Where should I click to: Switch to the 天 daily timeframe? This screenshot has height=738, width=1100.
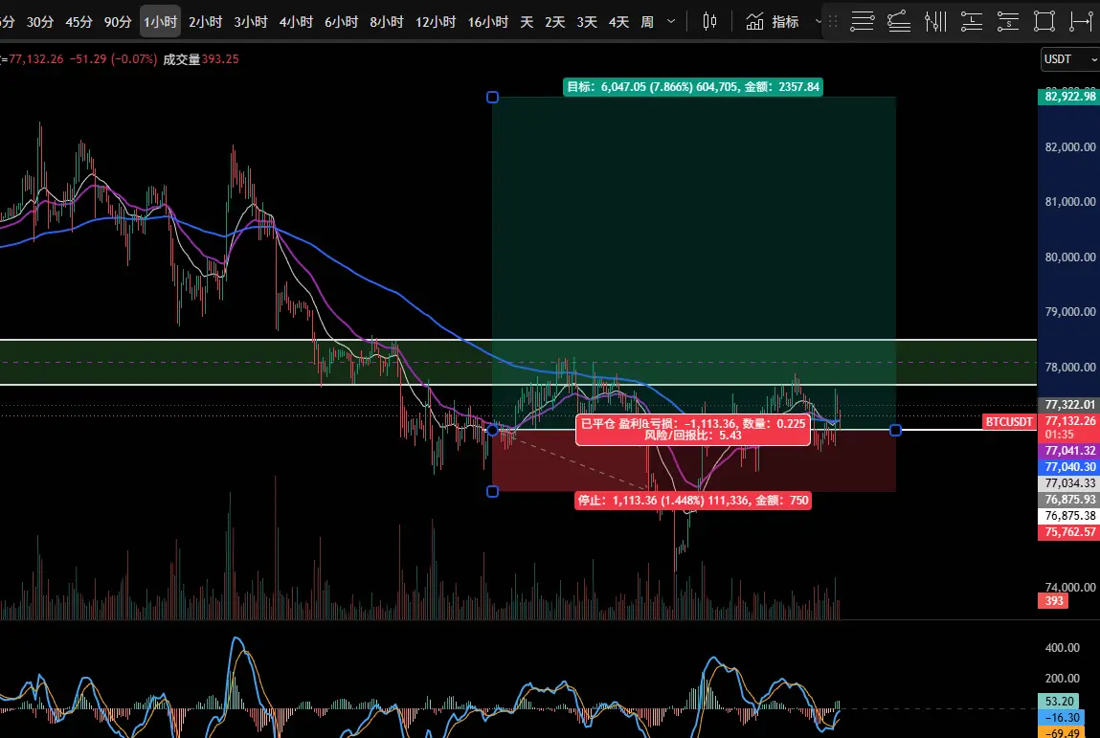point(527,22)
